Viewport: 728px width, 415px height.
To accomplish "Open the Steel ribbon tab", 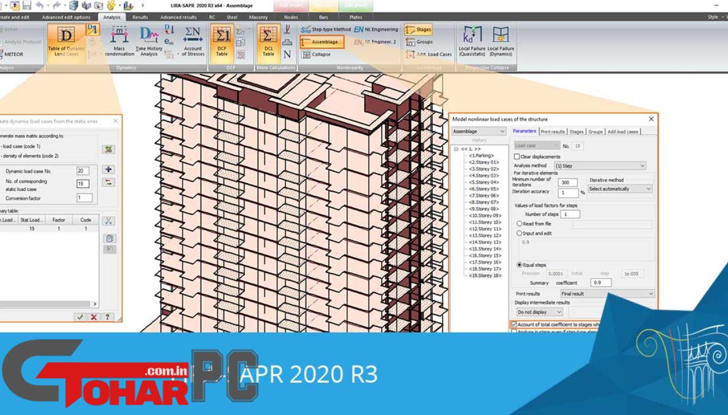I will tap(231, 18).
